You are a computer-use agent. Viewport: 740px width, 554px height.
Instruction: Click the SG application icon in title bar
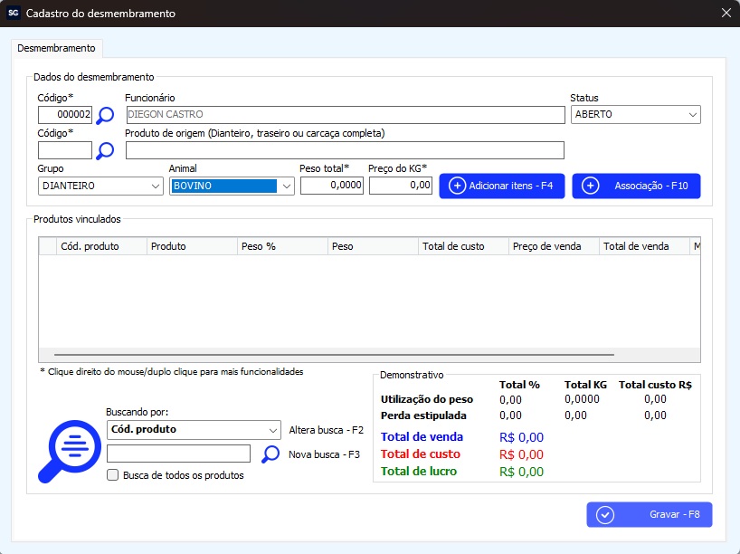coord(13,14)
